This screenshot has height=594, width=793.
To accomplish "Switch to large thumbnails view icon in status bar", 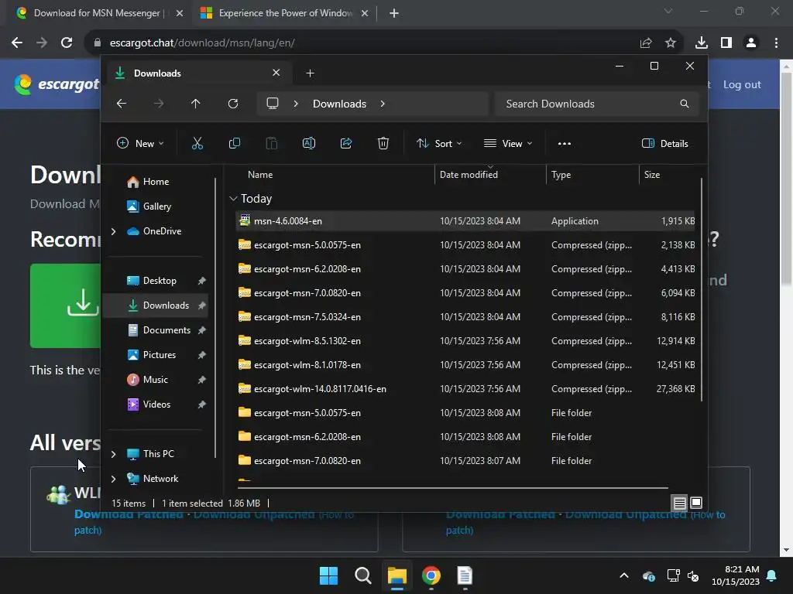I will point(696,503).
